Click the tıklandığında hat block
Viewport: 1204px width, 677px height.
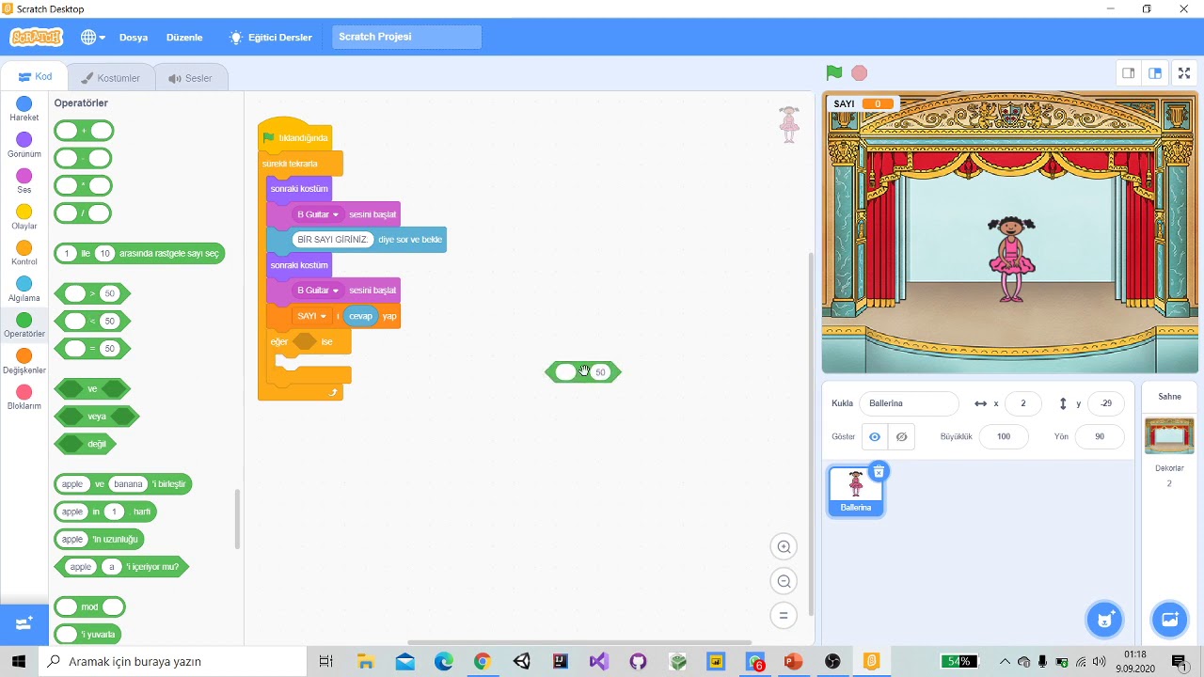pos(295,136)
